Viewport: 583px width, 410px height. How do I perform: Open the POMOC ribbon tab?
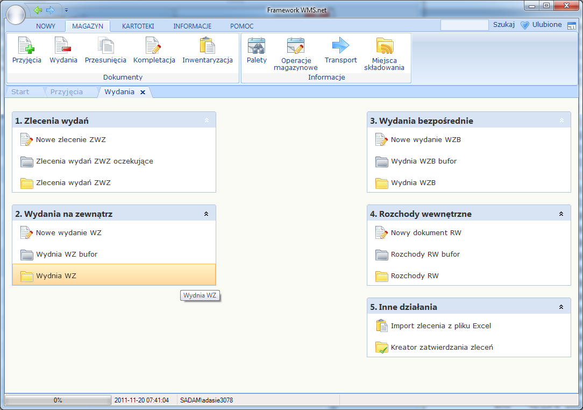click(x=241, y=26)
